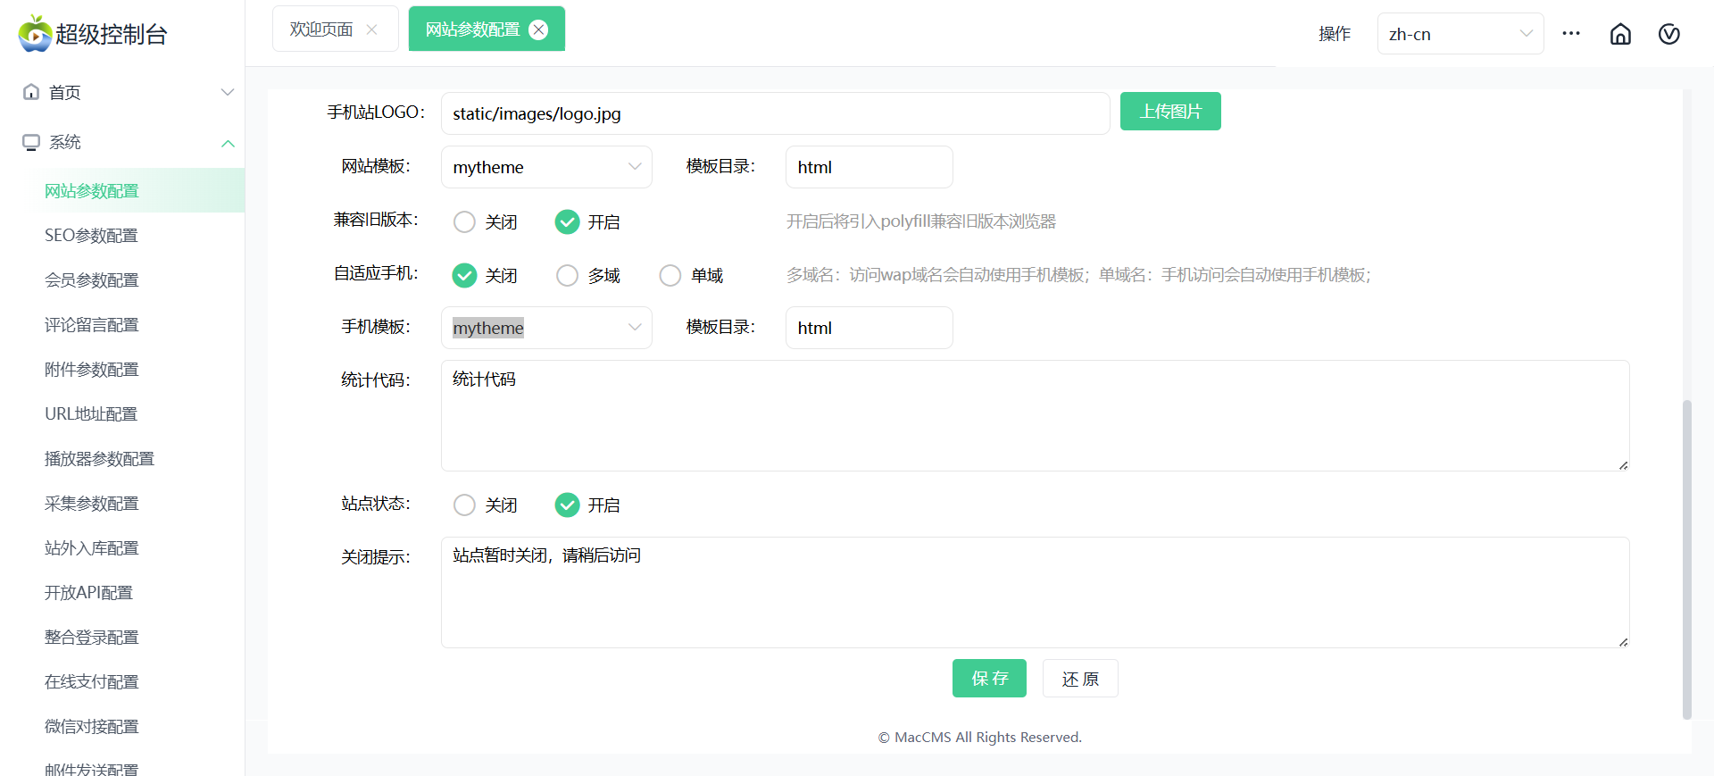Open 评论留言配置 in the sidebar
This screenshot has height=776, width=1714.
122,324
